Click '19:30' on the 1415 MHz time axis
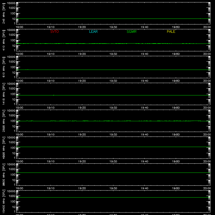 (x=113, y=108)
